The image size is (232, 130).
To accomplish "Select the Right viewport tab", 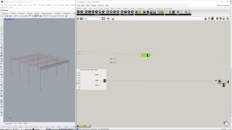I will 26,124.
